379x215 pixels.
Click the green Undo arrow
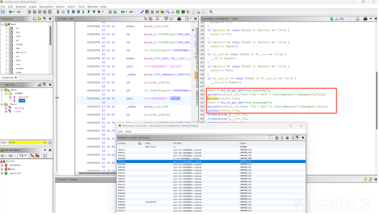(123, 12)
